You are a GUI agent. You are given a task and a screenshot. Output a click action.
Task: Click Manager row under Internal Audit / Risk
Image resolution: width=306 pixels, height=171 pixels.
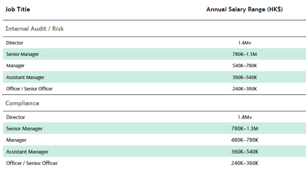pyautogui.click(x=154, y=65)
